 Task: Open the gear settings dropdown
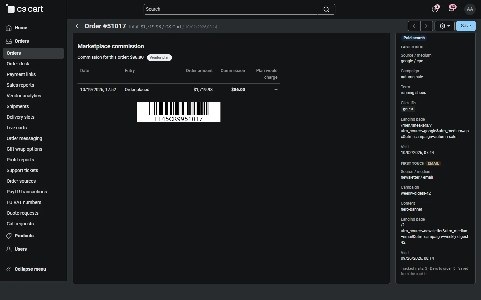pyautogui.click(x=445, y=26)
